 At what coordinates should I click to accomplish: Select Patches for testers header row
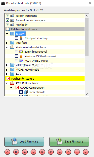45,79
